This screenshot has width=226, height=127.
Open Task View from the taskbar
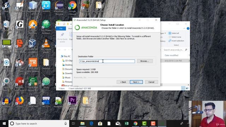73,123
